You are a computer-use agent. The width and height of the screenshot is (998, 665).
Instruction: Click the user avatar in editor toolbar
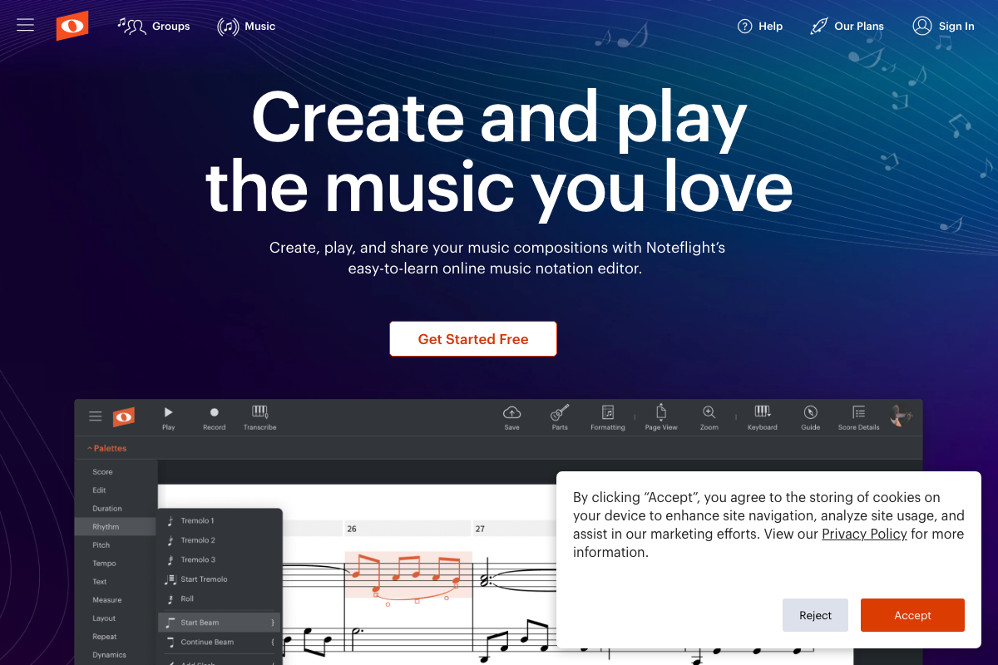[x=900, y=416]
